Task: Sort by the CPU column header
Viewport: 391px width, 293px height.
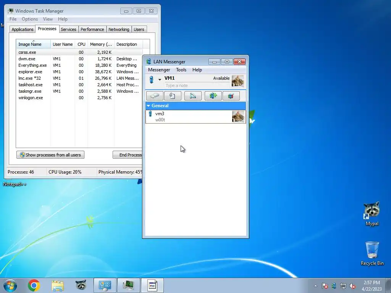Action: (81, 44)
